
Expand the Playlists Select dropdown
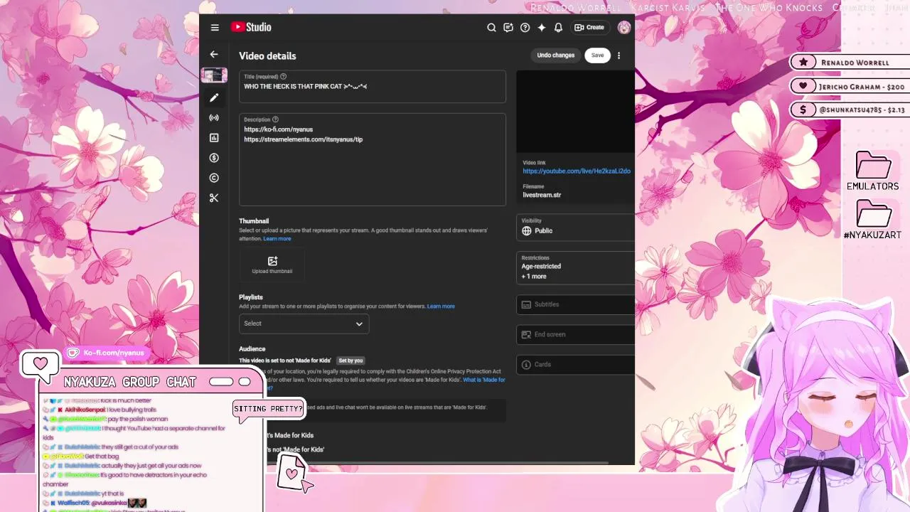pos(304,324)
